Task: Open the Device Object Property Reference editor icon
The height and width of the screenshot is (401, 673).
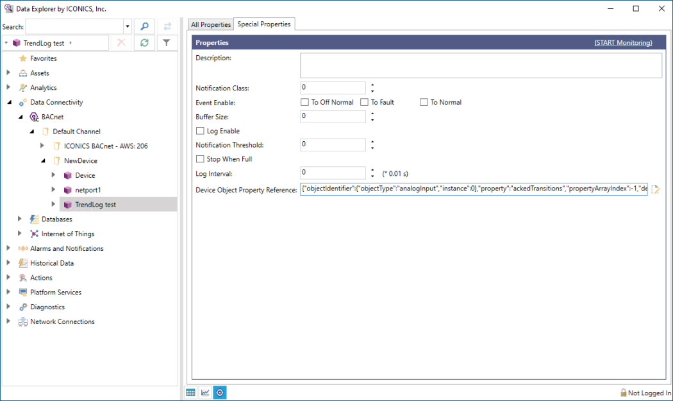Action: (656, 189)
